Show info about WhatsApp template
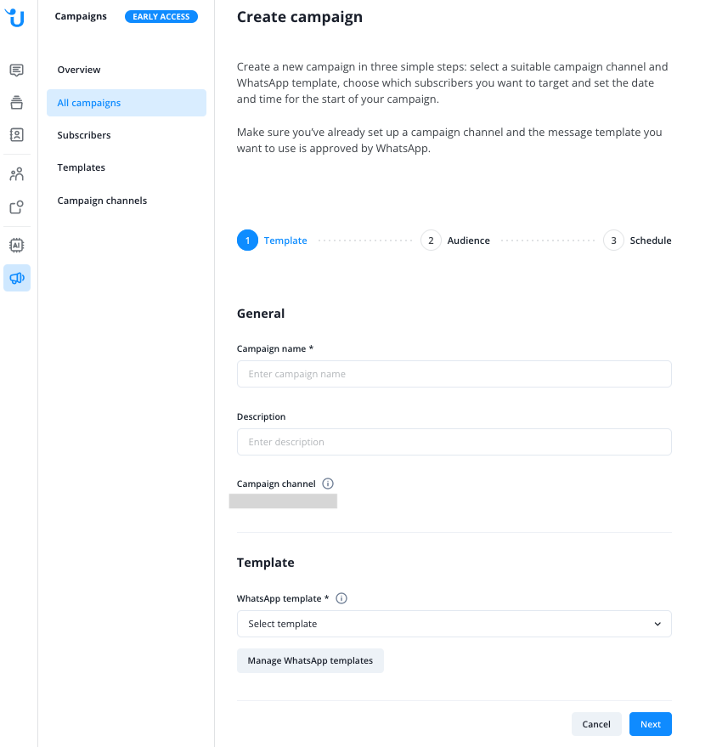 click(x=341, y=598)
